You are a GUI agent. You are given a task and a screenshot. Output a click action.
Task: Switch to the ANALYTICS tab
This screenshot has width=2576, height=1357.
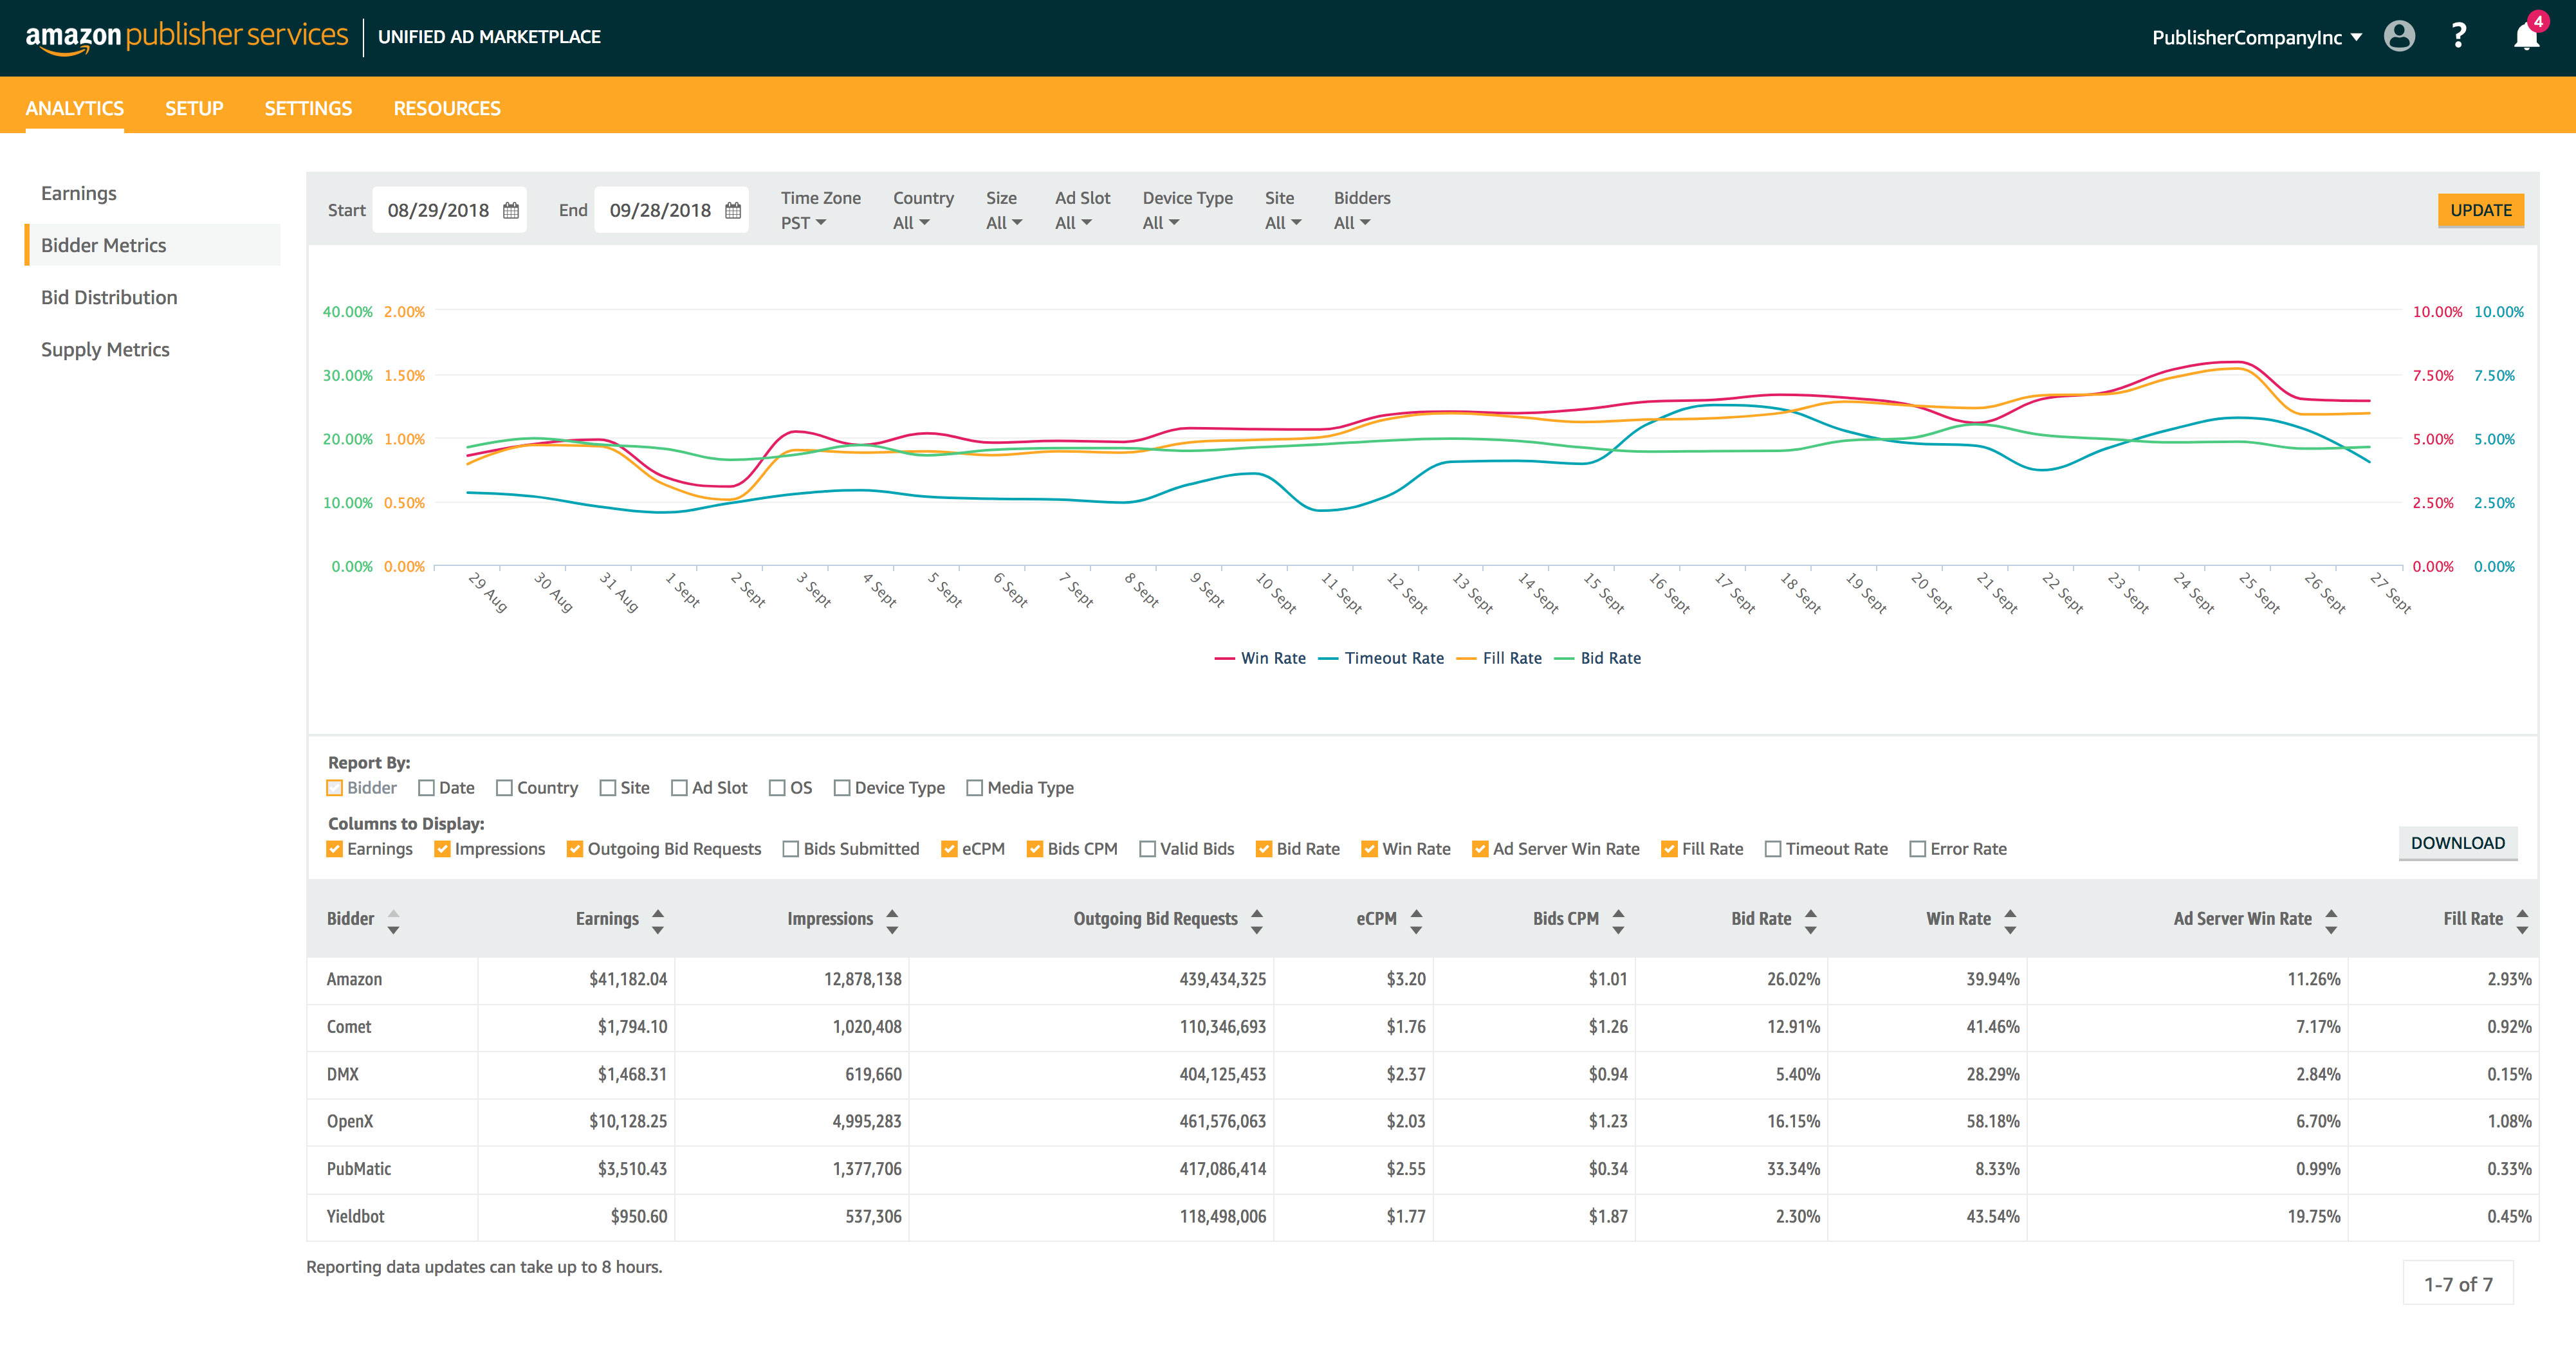pos(75,108)
